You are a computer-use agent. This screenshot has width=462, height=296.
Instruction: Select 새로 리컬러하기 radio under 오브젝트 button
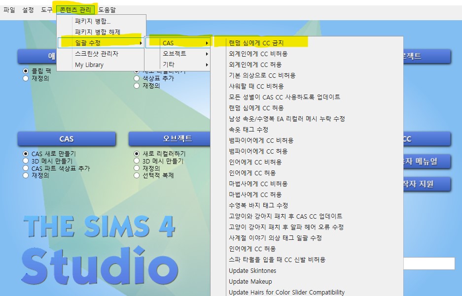pos(137,154)
